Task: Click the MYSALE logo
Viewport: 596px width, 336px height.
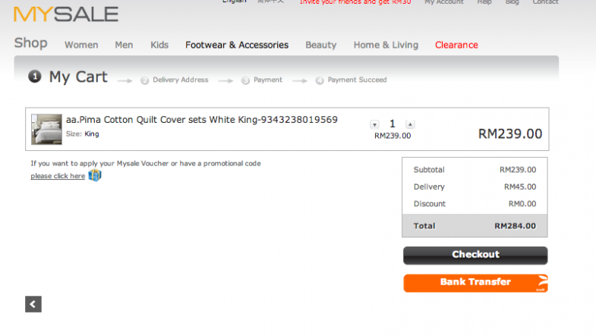Action: [x=66, y=14]
